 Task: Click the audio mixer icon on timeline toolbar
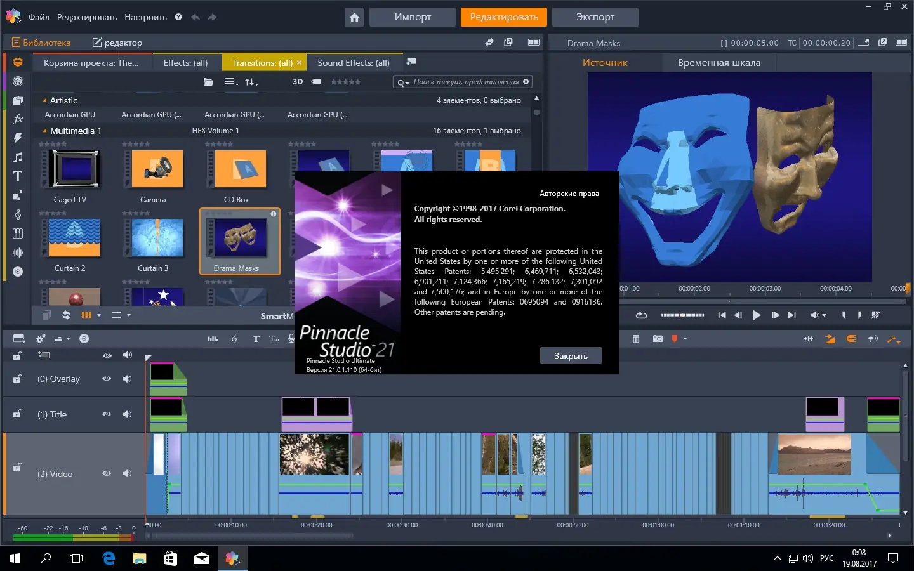pos(213,339)
